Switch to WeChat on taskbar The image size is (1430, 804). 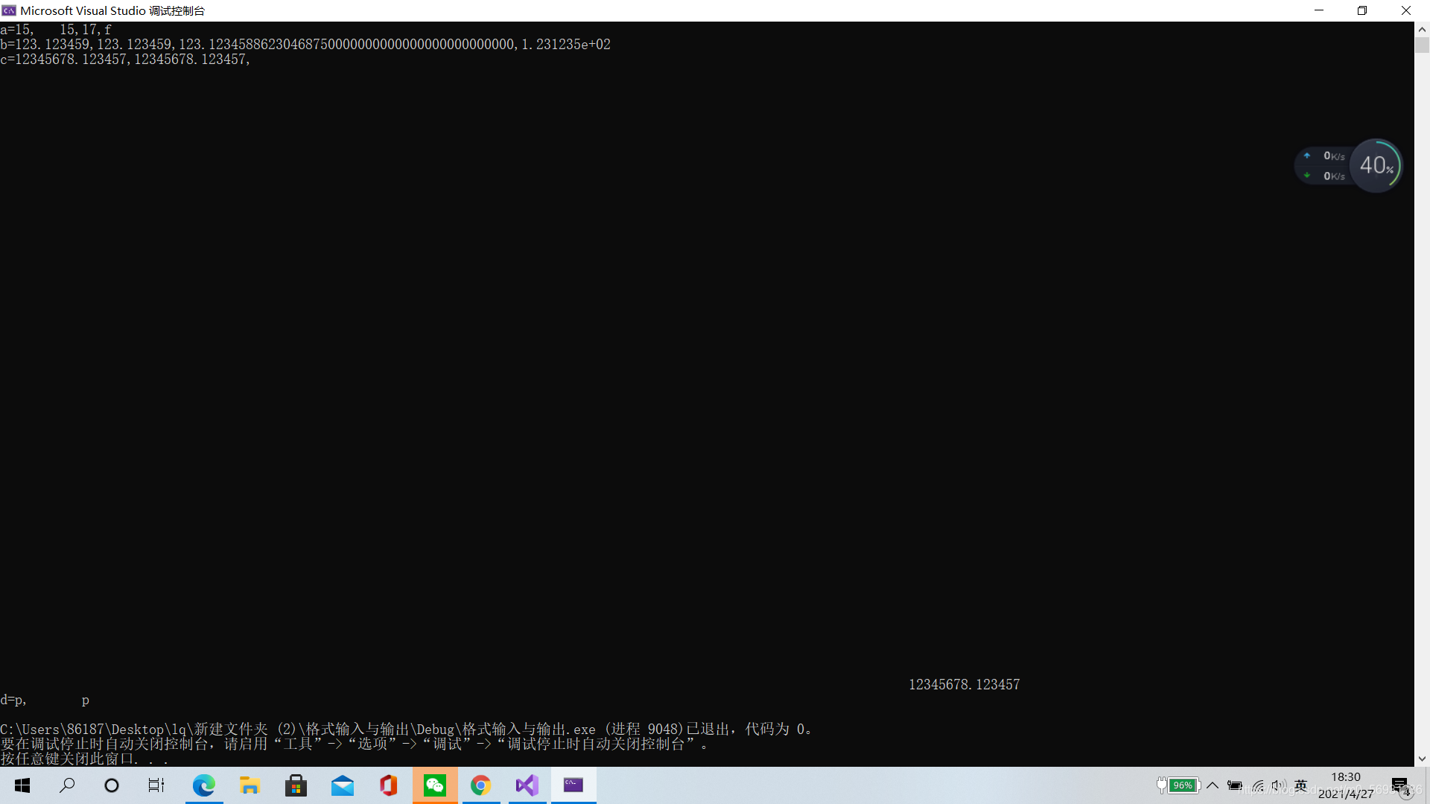435,785
